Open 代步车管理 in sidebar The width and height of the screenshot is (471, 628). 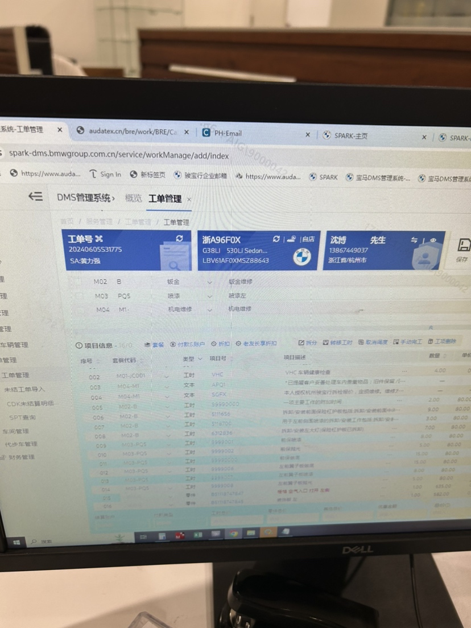point(21,444)
